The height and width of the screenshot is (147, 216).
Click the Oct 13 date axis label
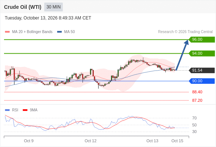coord(152,141)
